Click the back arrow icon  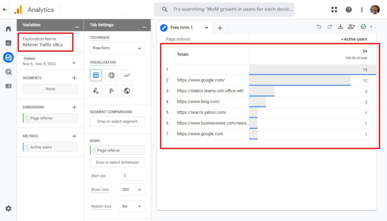click(5, 10)
